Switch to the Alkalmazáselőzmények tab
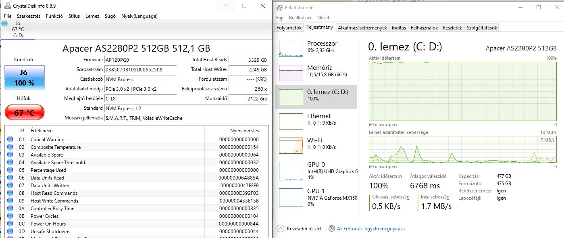 [x=362, y=28]
